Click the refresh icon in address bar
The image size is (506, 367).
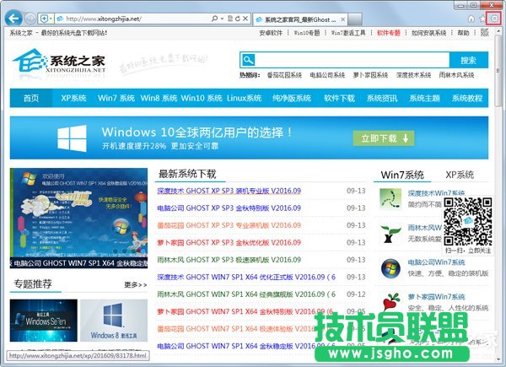tap(238, 19)
